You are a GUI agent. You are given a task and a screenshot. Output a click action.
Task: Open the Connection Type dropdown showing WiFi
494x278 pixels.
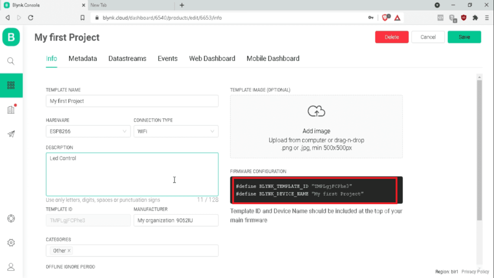(x=176, y=131)
